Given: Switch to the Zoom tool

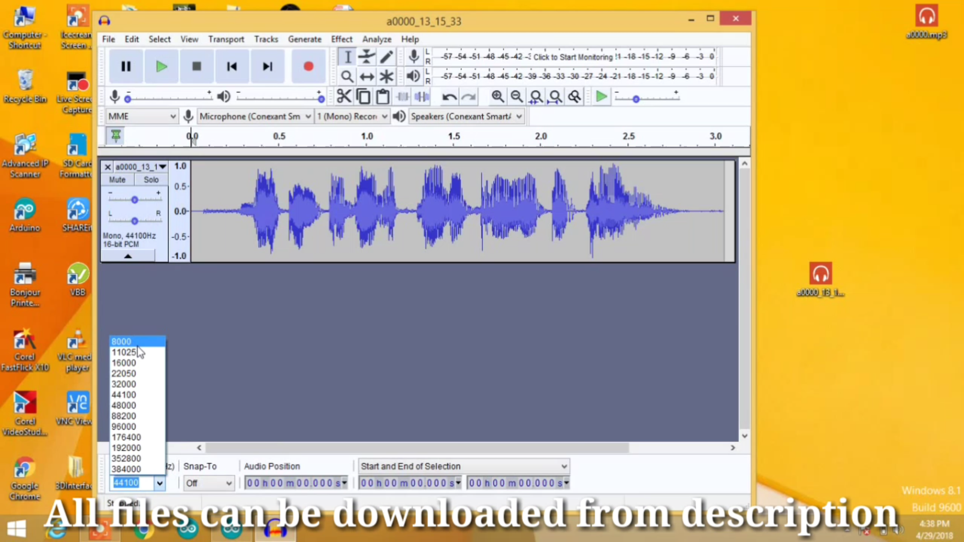Looking at the screenshot, I should pos(347,76).
